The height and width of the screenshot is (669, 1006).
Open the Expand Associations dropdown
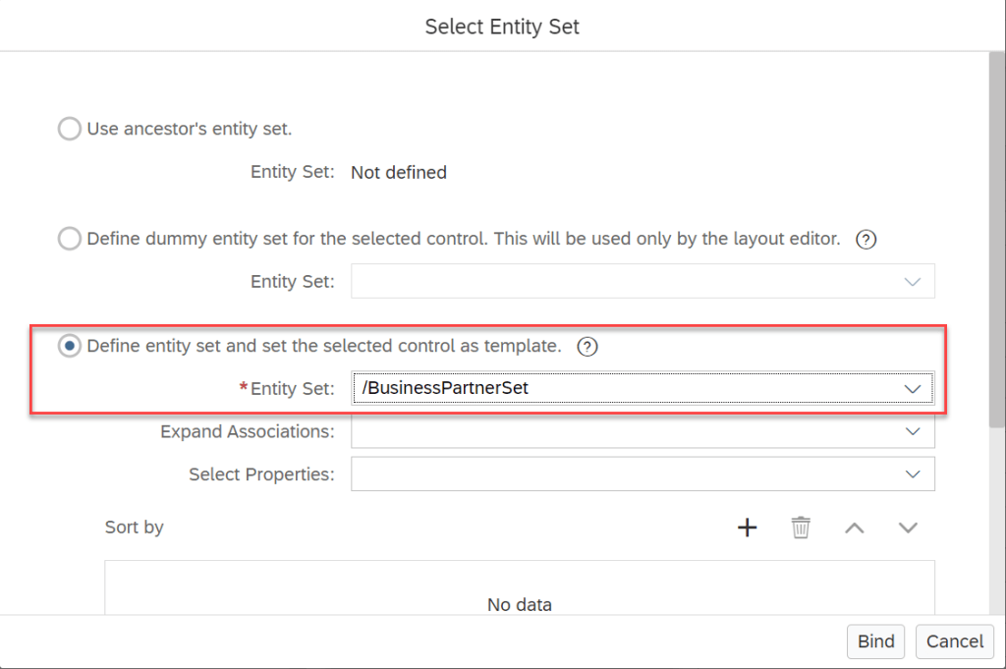pos(913,431)
